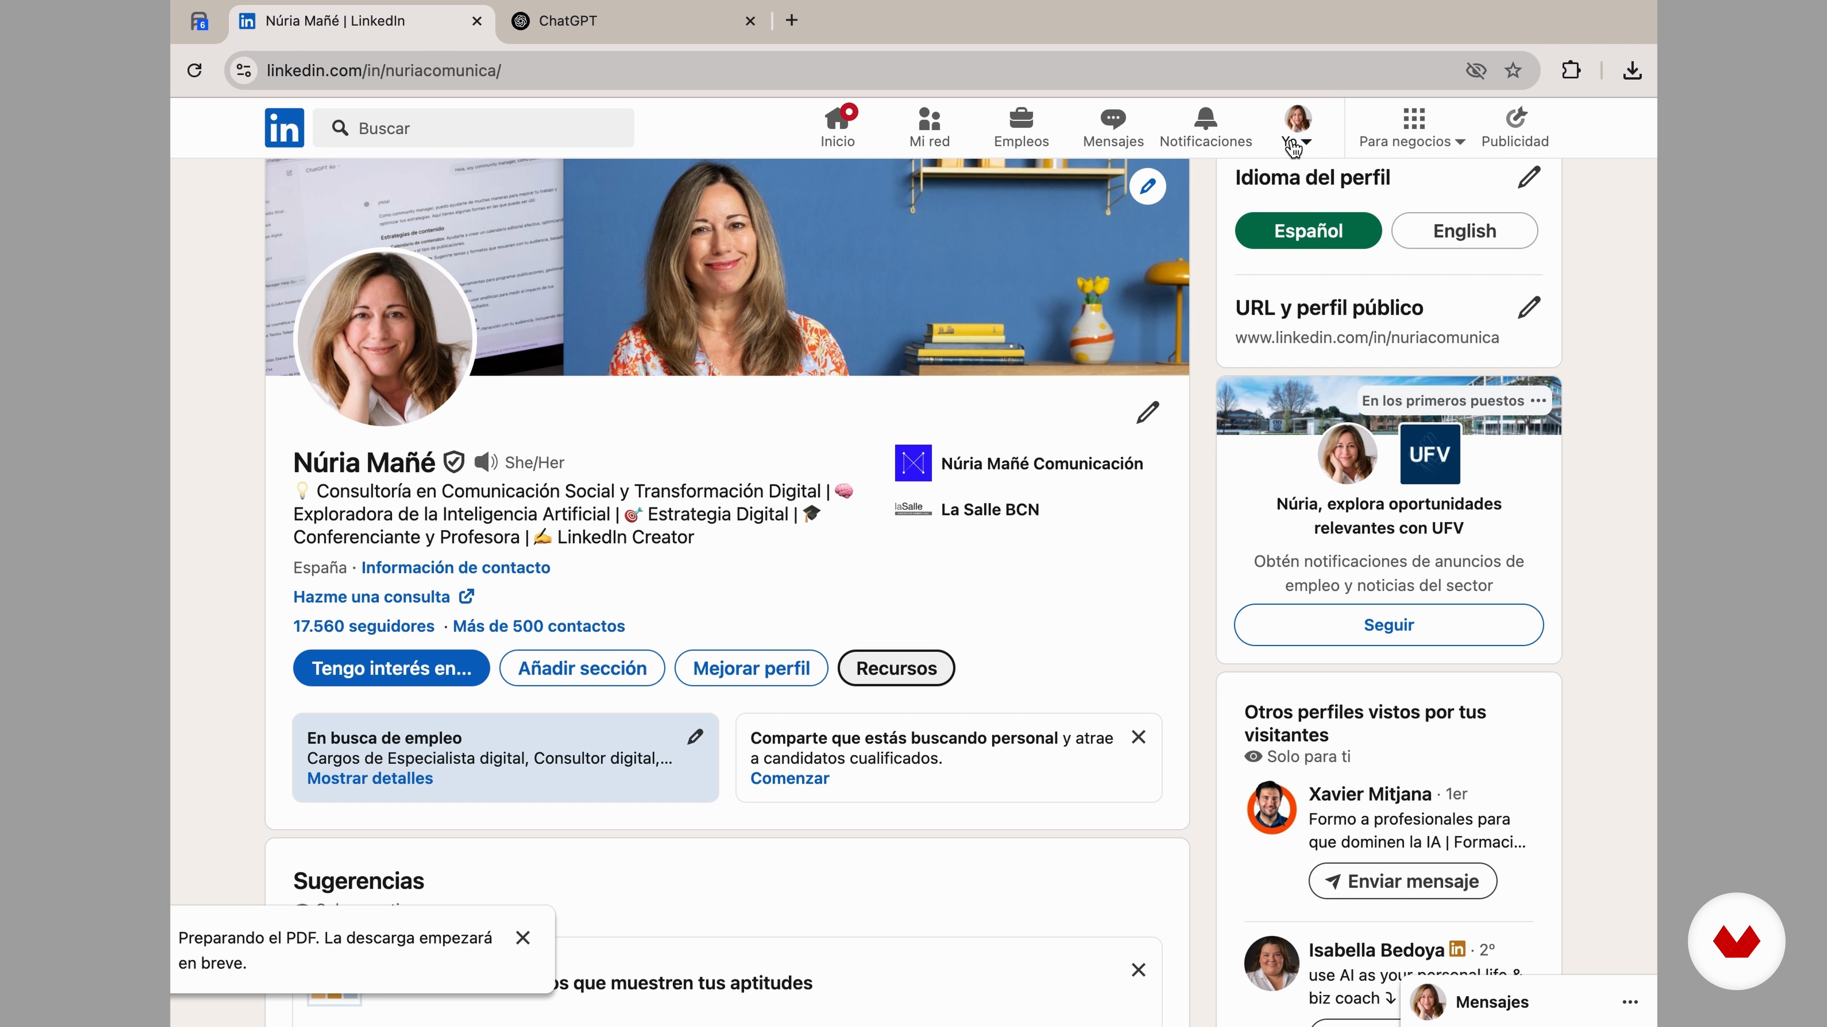Open the tab group icon in tab strip

click(199, 21)
